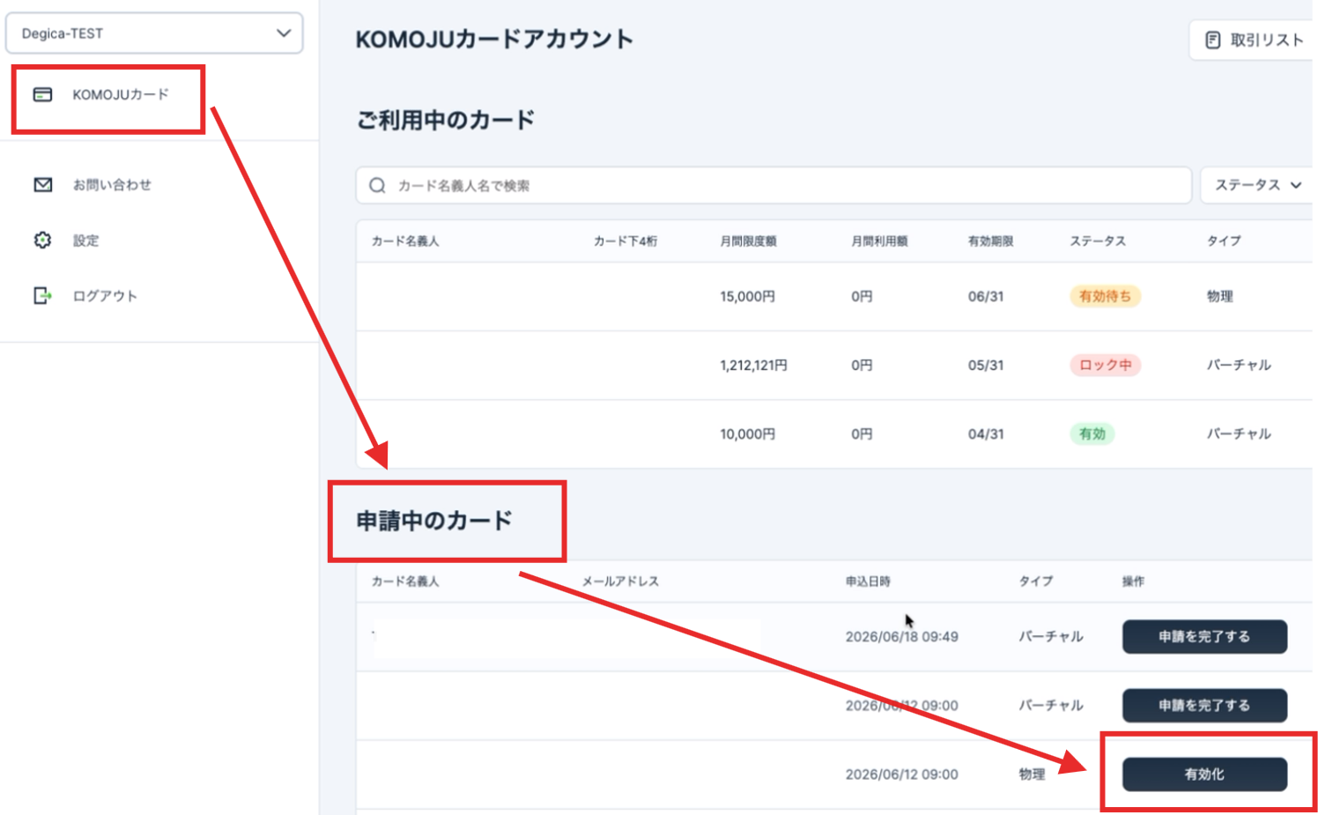Click the magnifier icon in search box

[x=377, y=185]
